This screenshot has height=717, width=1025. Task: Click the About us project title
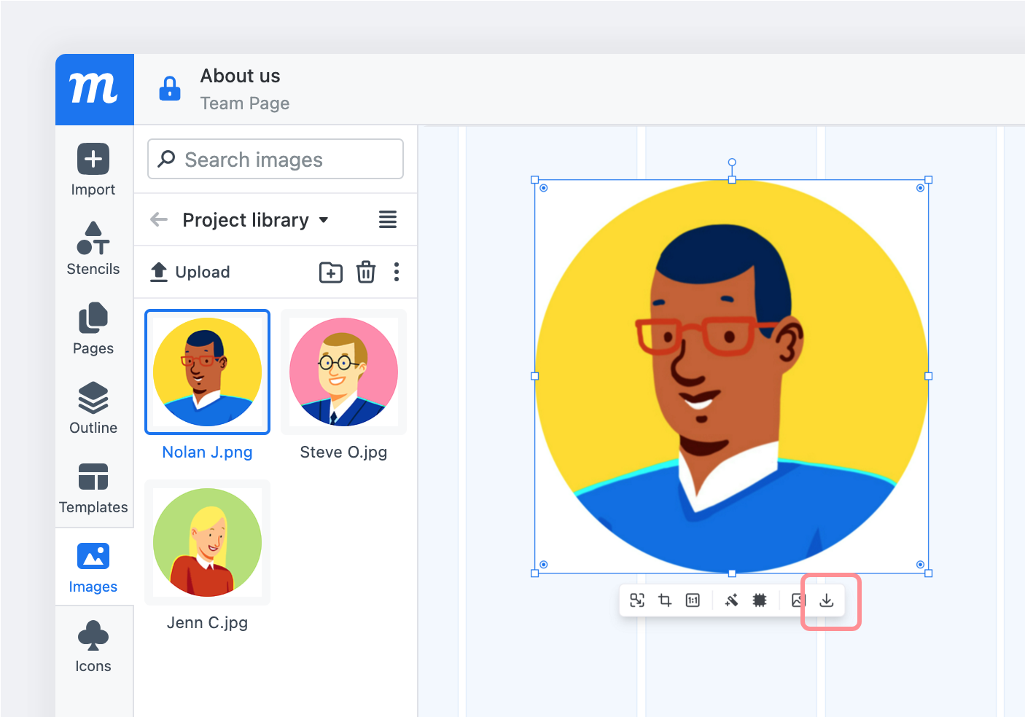tap(241, 76)
